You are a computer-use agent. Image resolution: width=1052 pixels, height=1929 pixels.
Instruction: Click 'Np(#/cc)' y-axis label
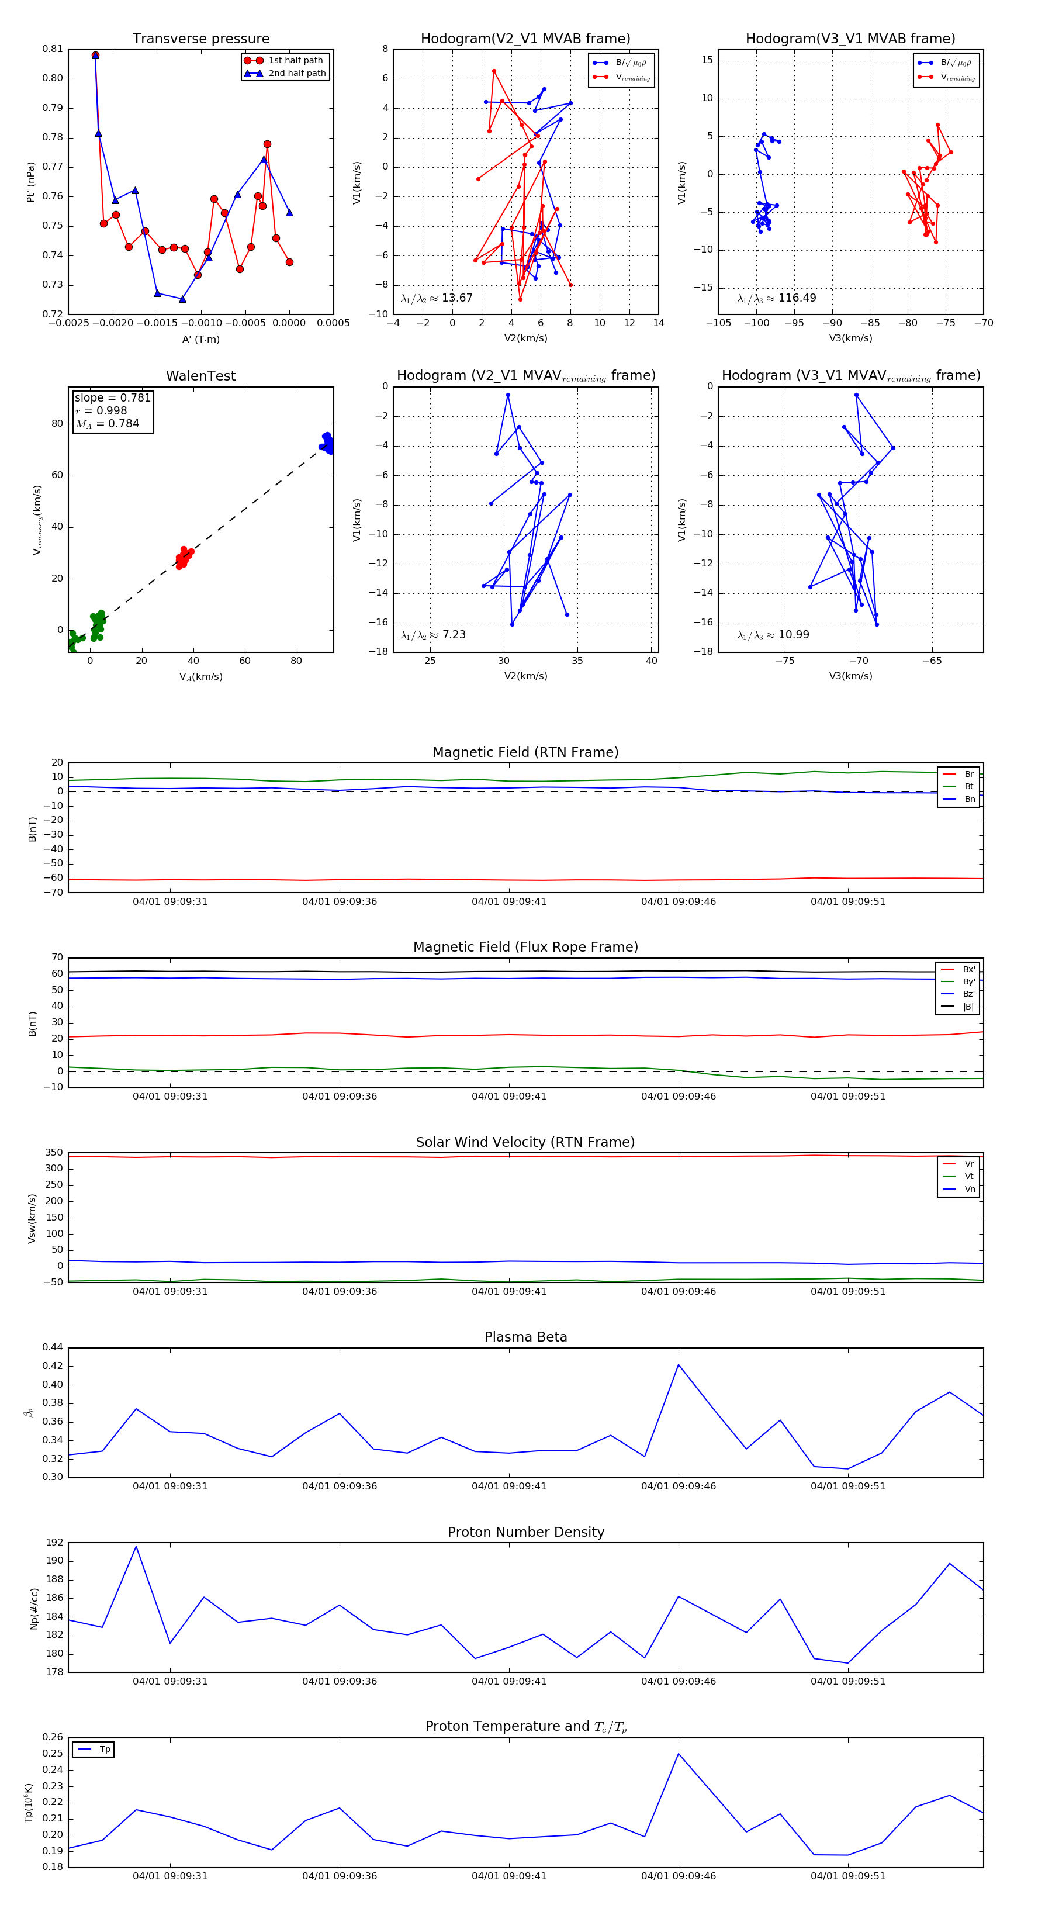tap(34, 1608)
